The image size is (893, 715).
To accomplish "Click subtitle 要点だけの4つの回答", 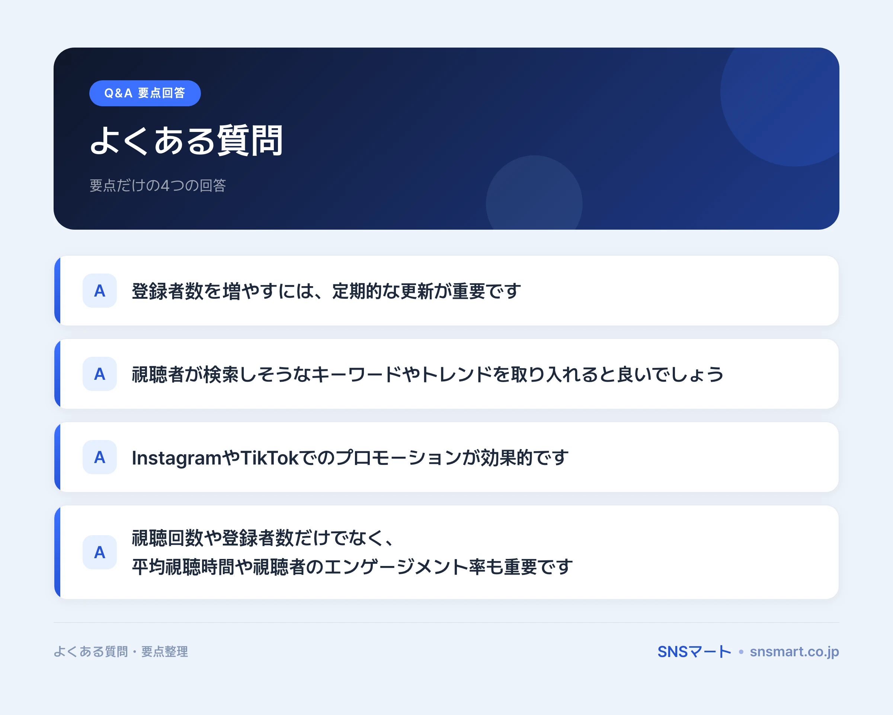I will pos(158,185).
